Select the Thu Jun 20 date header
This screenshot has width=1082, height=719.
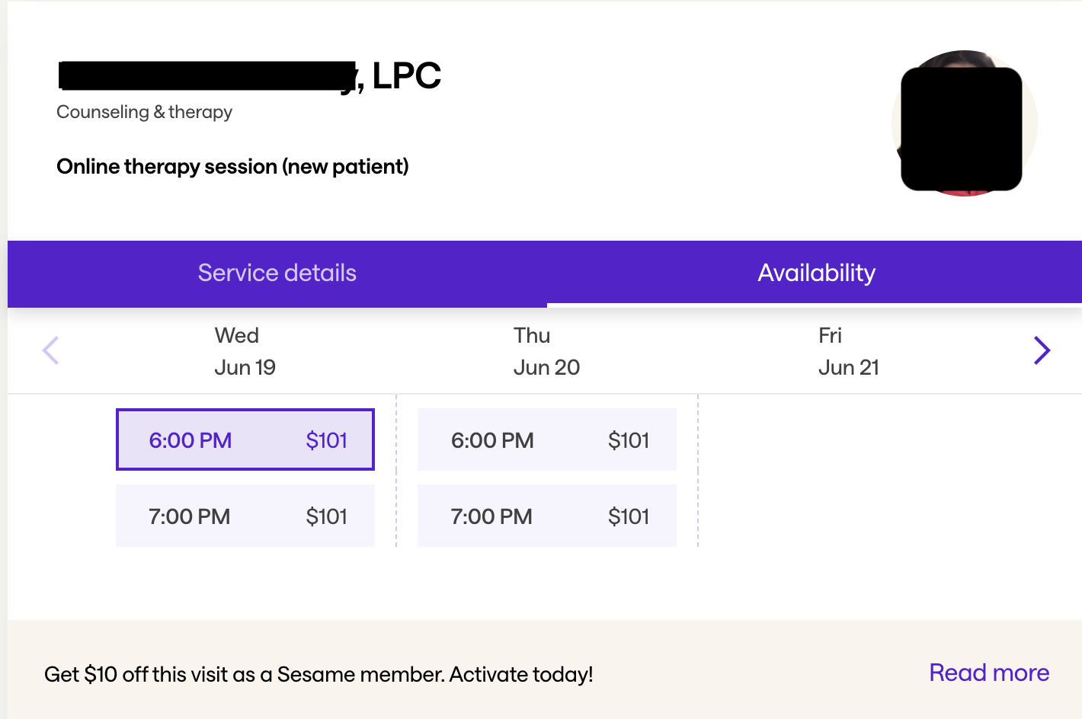coord(546,351)
